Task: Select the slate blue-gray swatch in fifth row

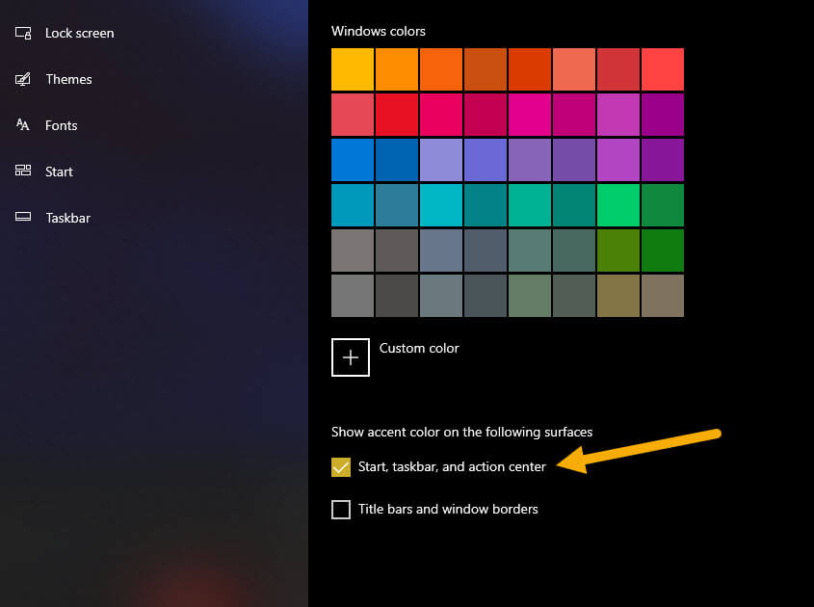Action: 441,251
